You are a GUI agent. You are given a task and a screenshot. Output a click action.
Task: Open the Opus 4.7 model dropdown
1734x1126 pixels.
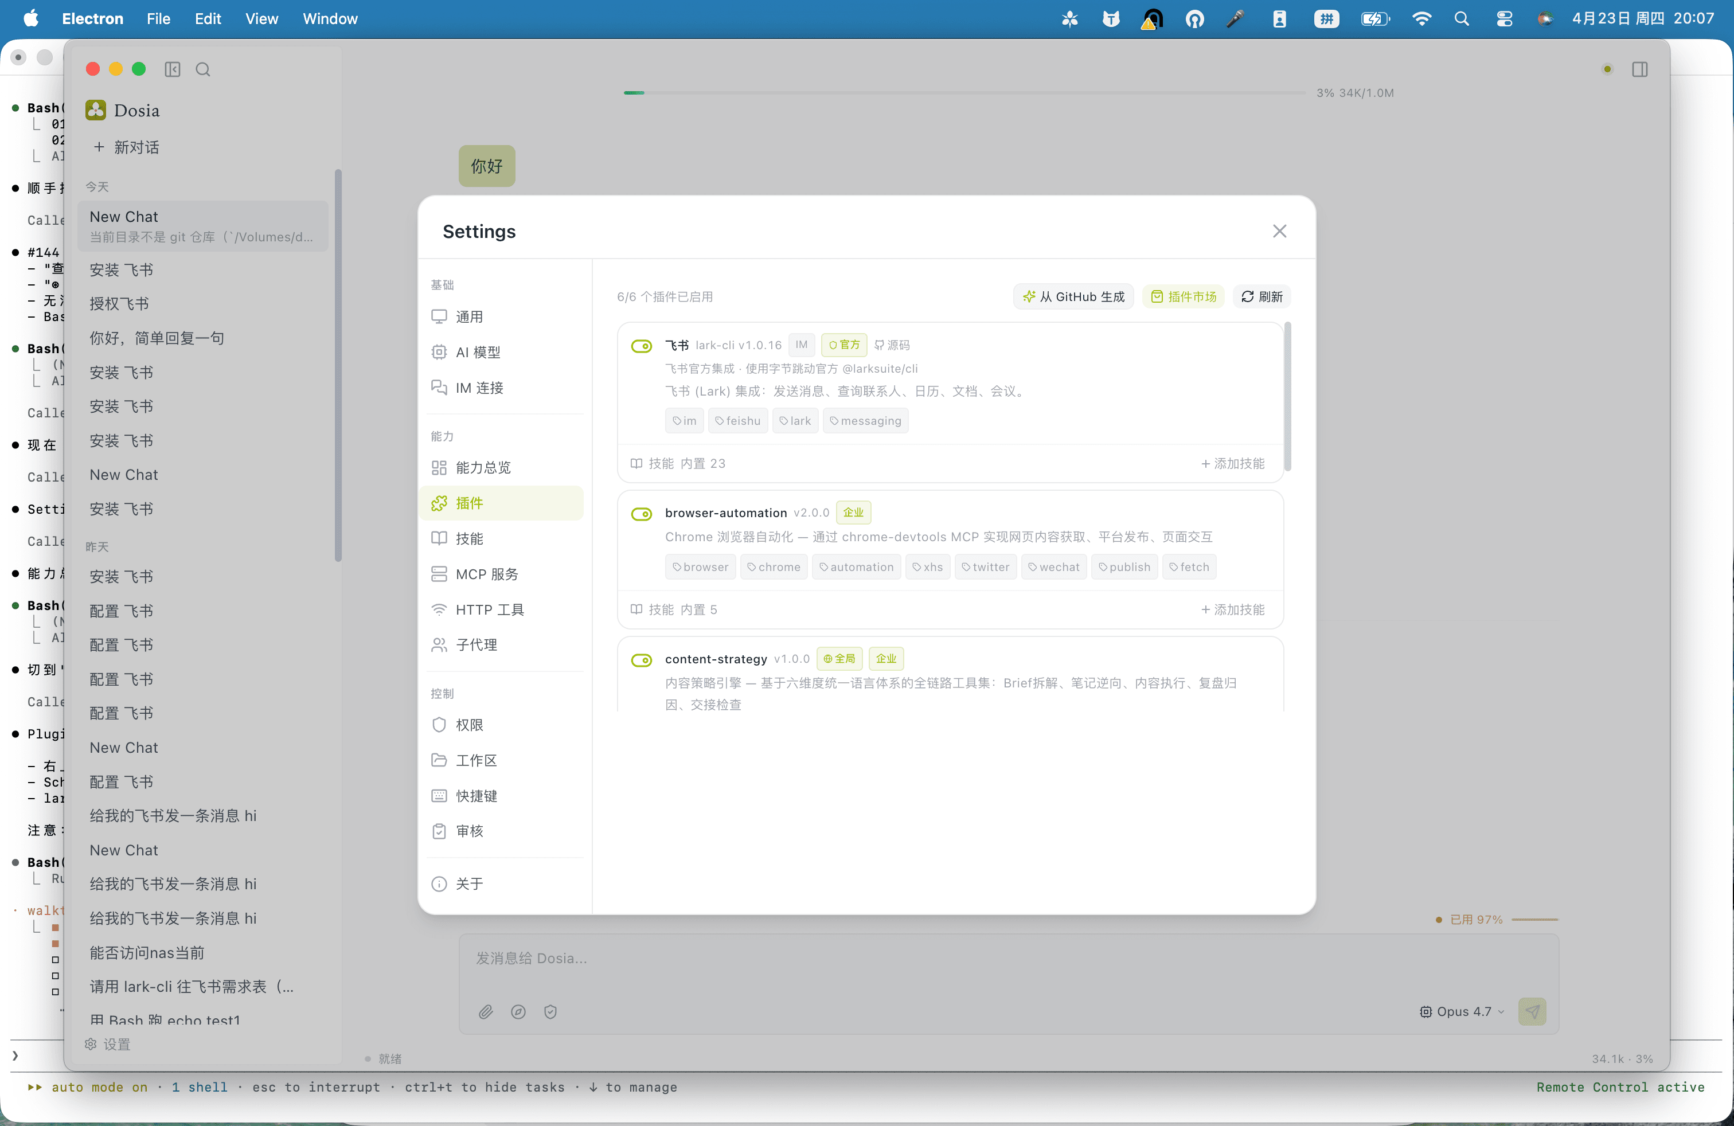1462,1012
